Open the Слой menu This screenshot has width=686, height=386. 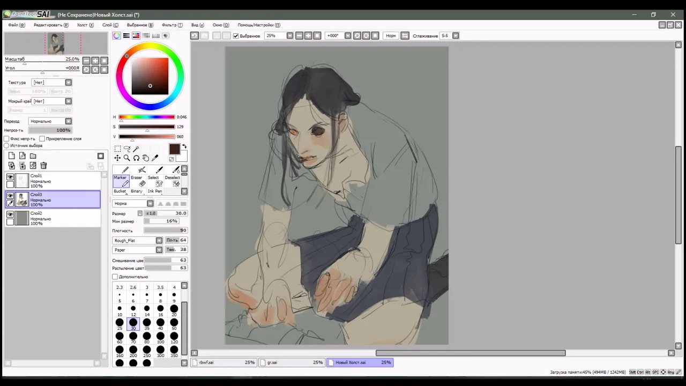click(x=110, y=25)
